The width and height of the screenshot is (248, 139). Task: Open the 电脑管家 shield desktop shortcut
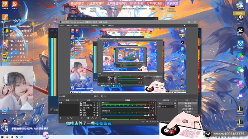(241, 44)
